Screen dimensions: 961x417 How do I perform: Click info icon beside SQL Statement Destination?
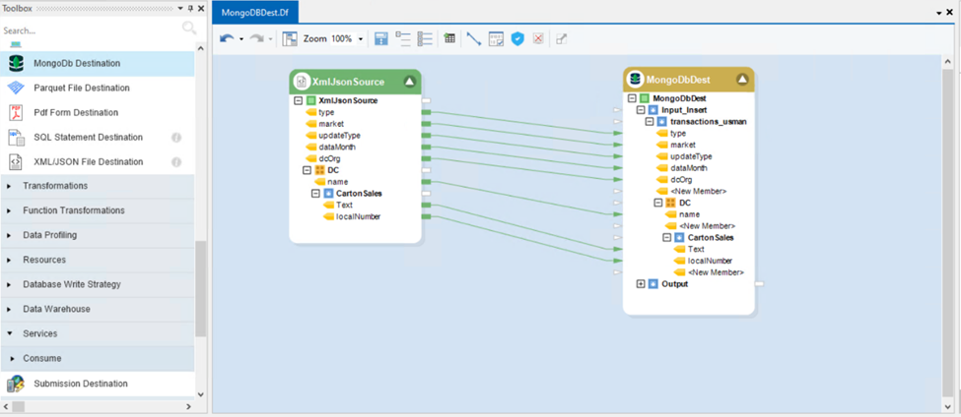[x=176, y=138]
